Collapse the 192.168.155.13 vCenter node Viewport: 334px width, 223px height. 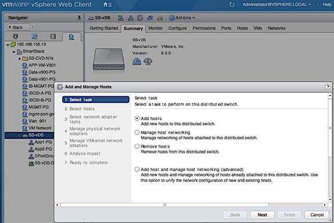[8, 45]
